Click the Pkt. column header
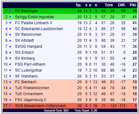The height and width of the screenshot is (114, 139). tap(133, 5)
